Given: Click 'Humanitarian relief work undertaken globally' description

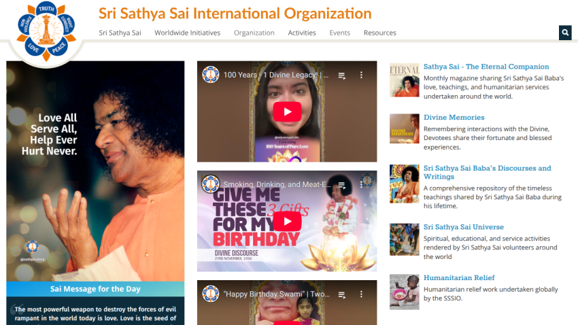Looking at the screenshot, I should pos(491,294).
